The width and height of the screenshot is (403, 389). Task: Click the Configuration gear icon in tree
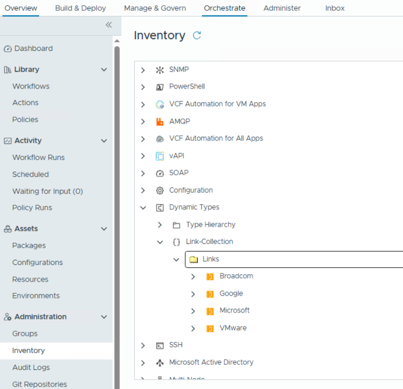[160, 190]
